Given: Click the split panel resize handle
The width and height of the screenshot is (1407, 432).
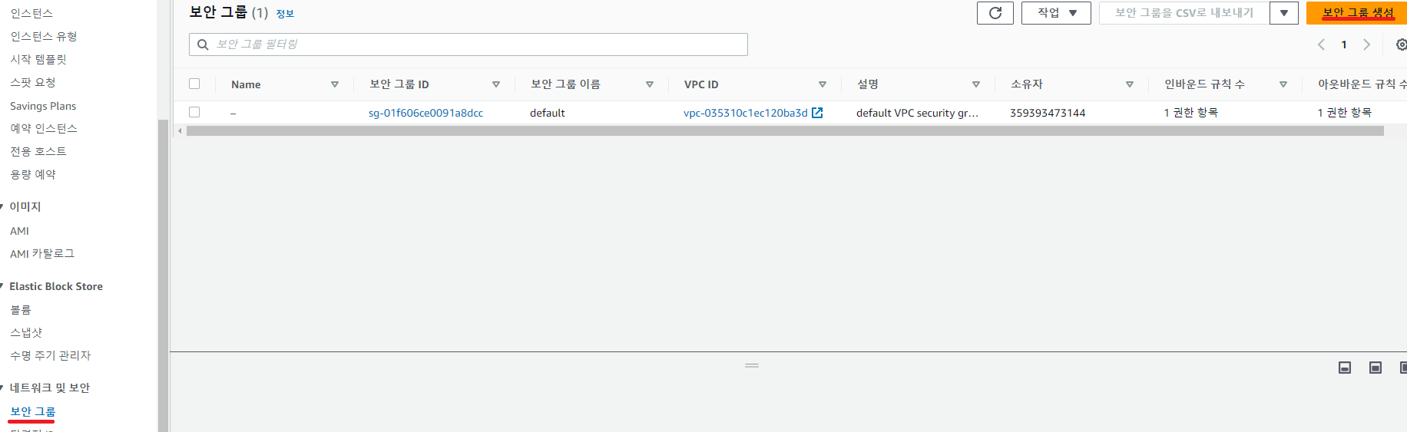Looking at the screenshot, I should point(752,365).
